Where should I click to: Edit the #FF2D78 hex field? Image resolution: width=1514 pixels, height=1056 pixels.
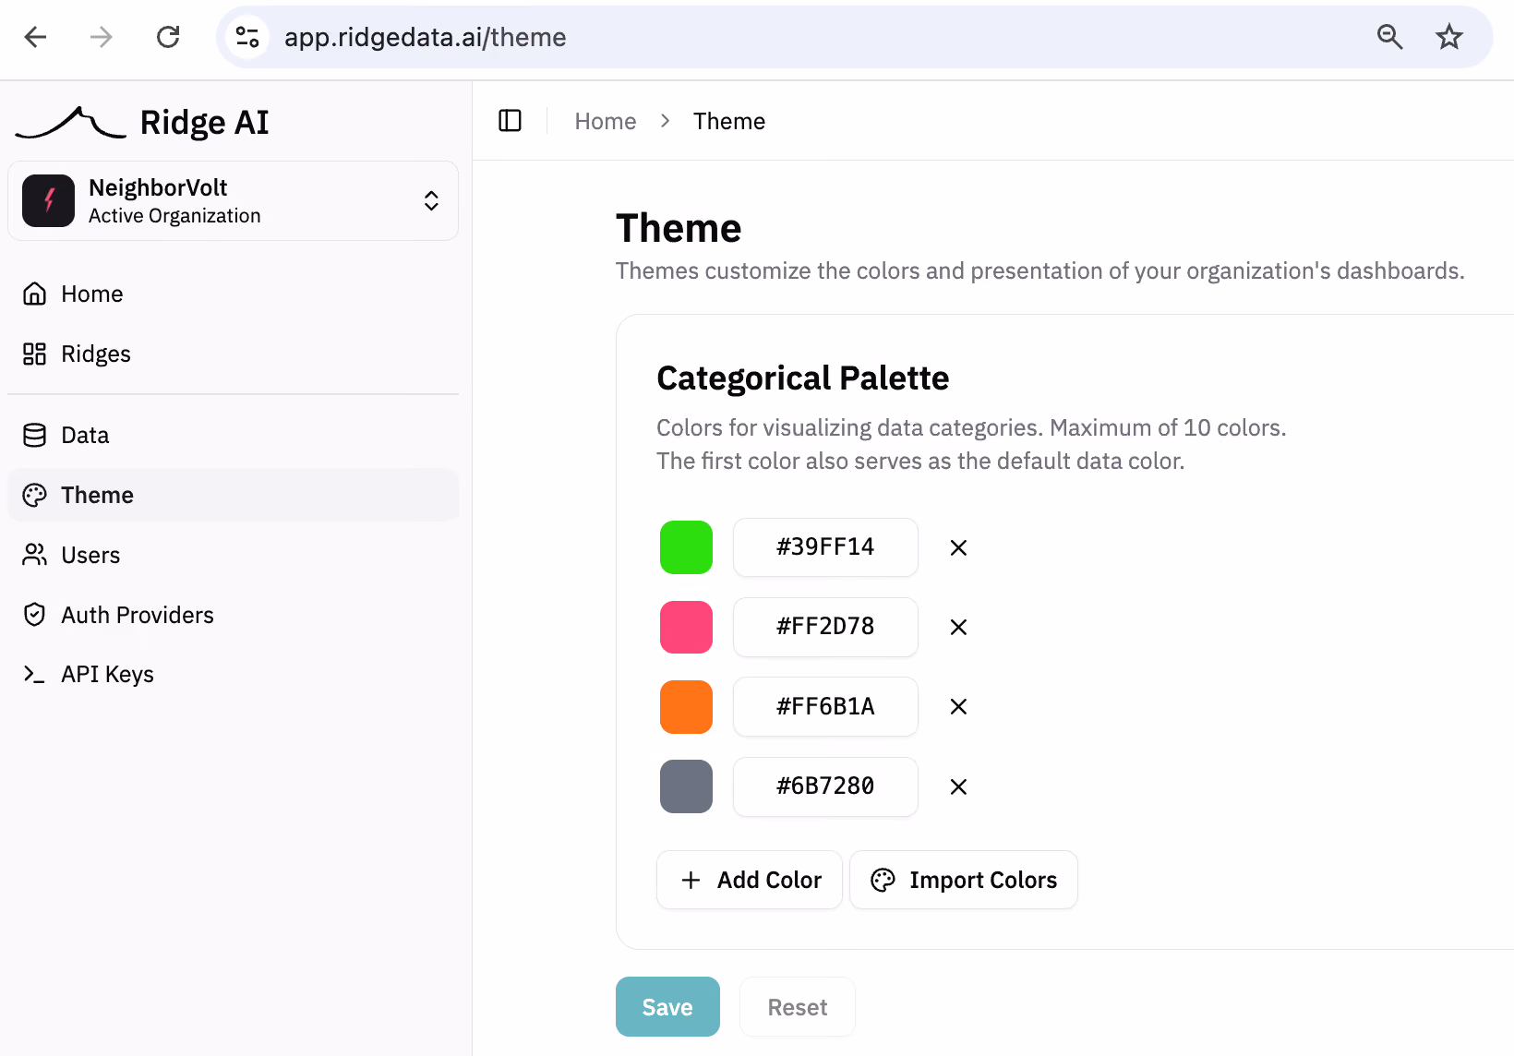(x=825, y=627)
